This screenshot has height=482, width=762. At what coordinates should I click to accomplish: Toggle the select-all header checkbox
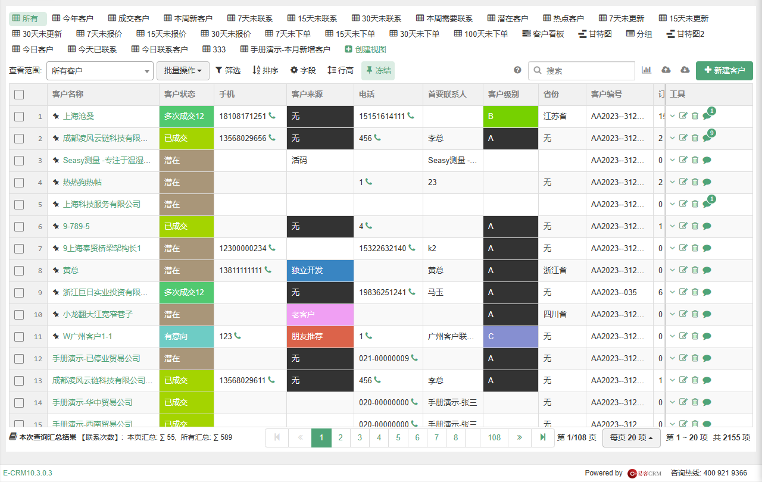(x=19, y=94)
